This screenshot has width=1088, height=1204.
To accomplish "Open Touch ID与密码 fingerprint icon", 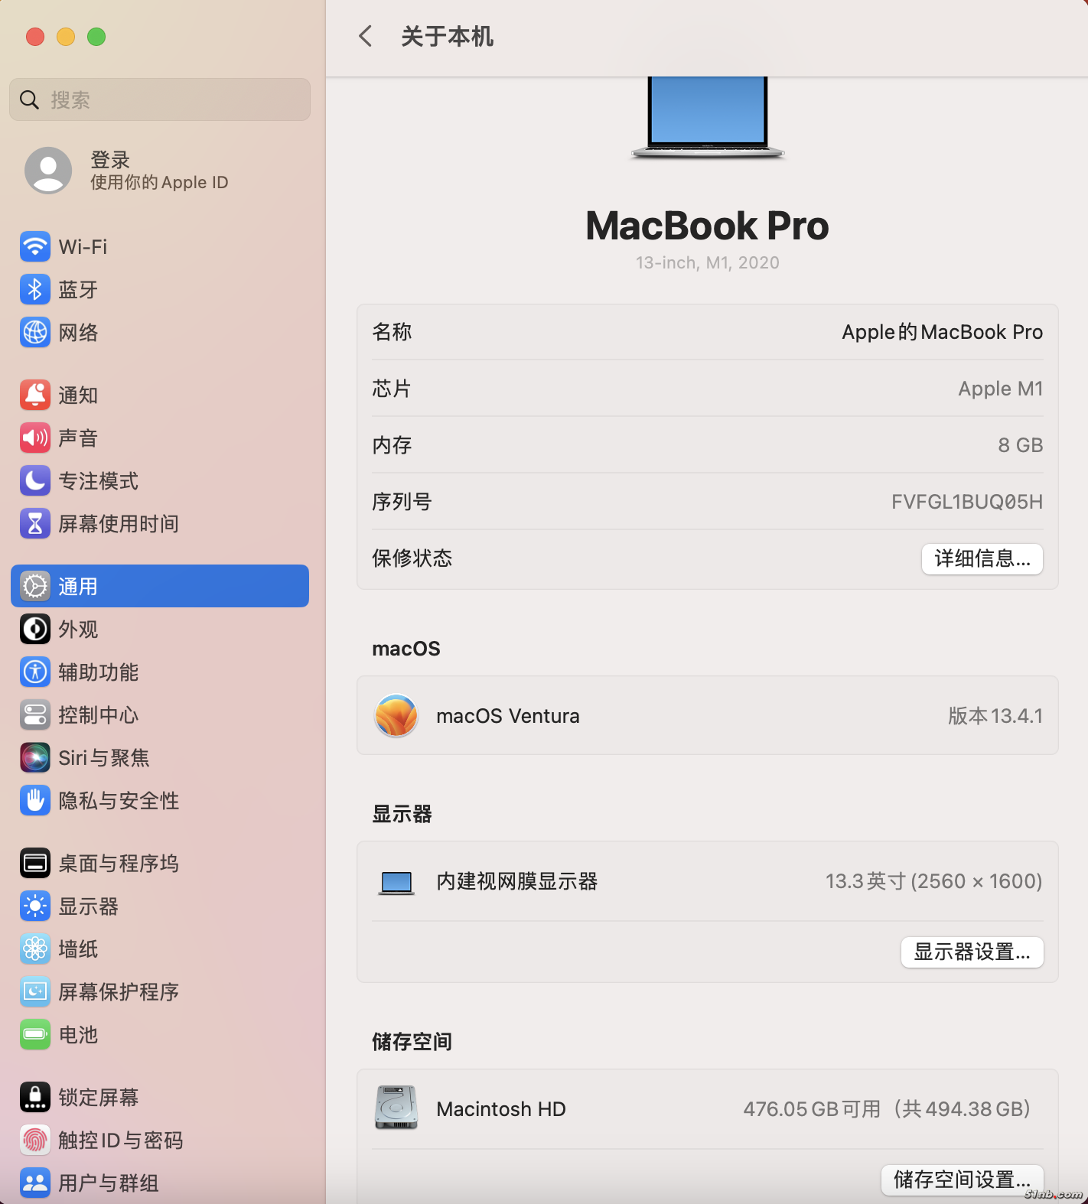I will (35, 1140).
